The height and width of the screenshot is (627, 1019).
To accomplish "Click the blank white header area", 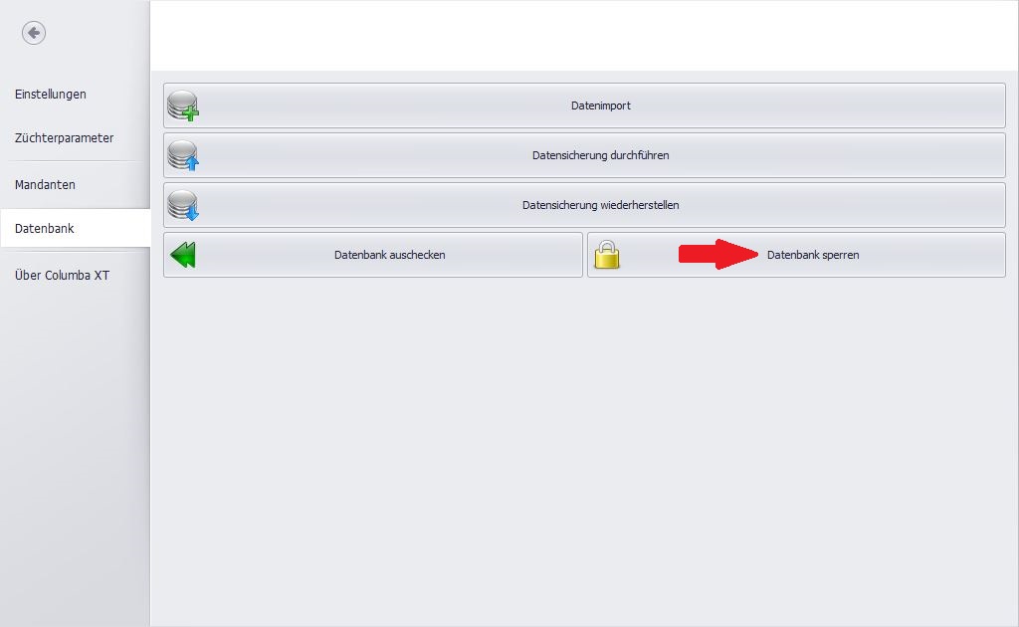I will click(x=583, y=36).
